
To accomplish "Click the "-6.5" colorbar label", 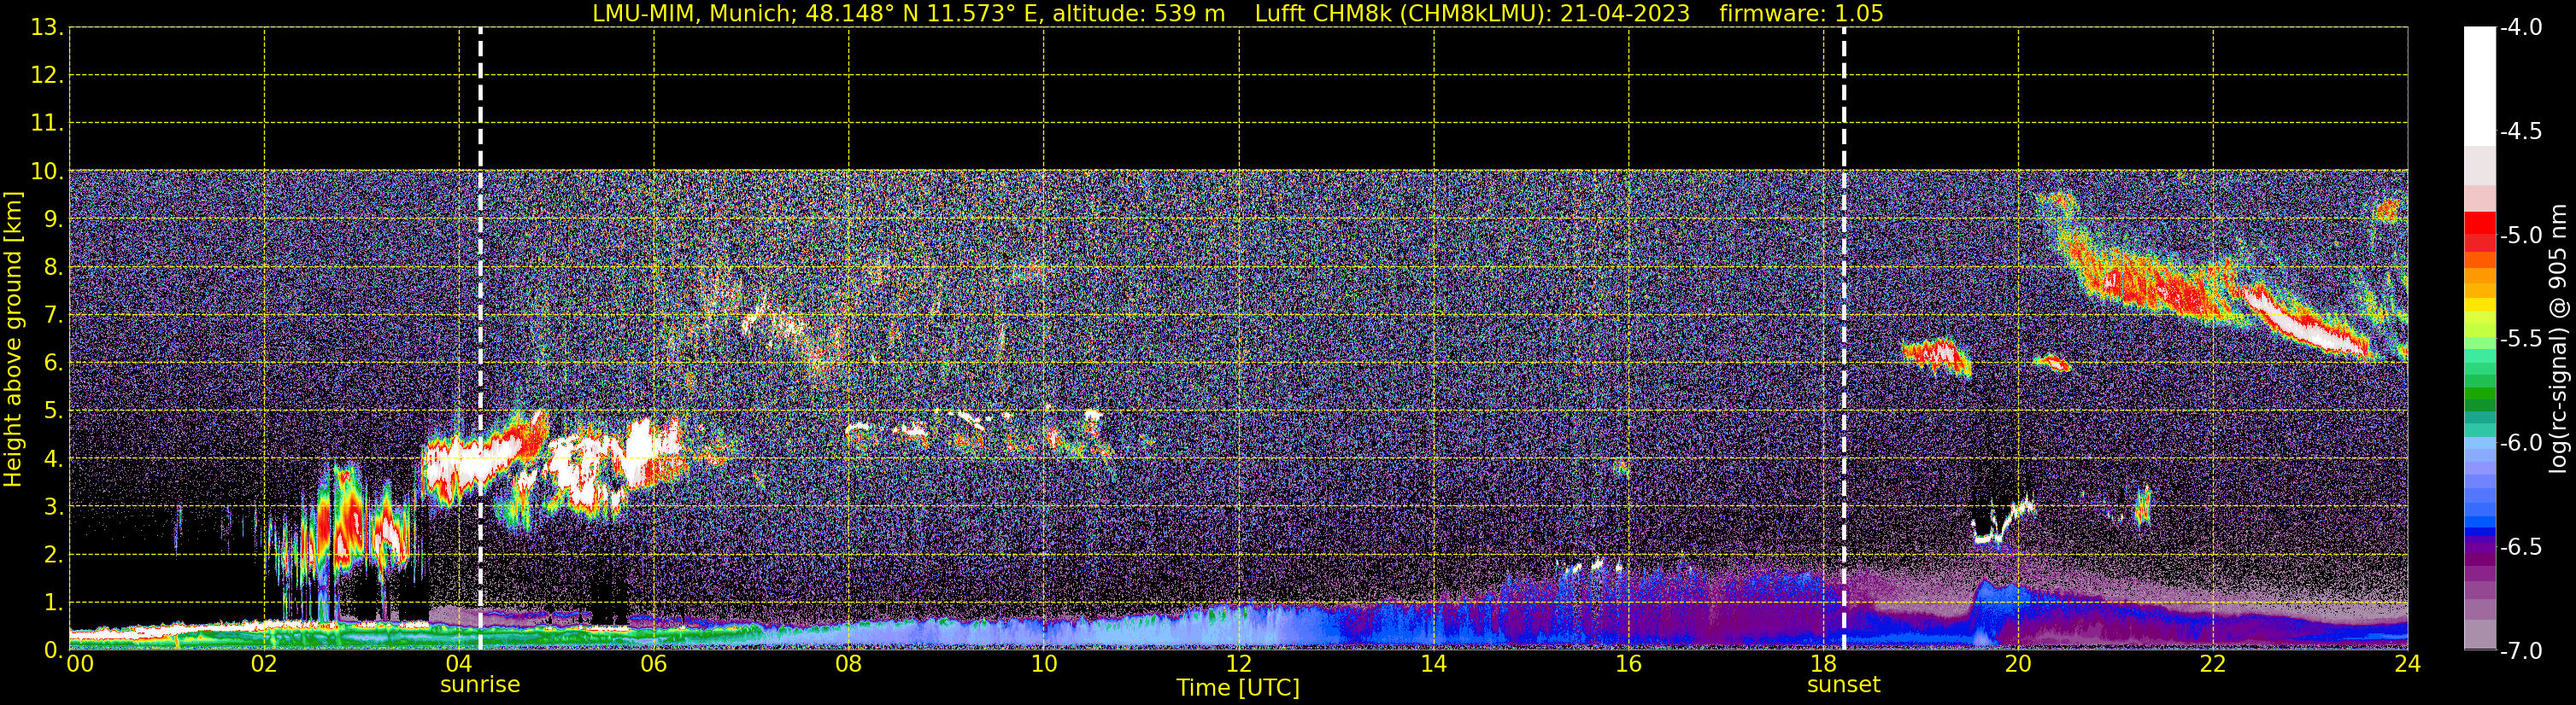I will point(2521,547).
